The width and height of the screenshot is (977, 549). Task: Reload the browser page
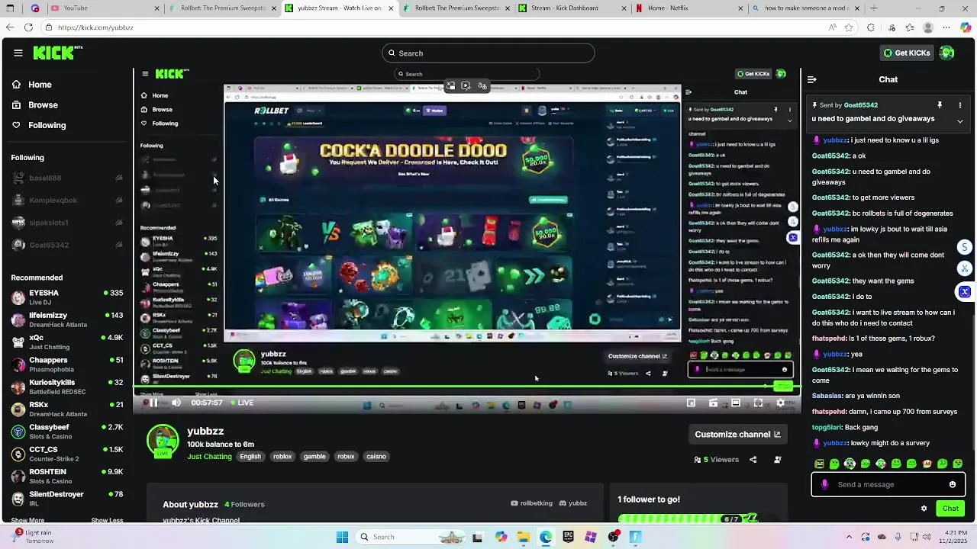tap(28, 27)
